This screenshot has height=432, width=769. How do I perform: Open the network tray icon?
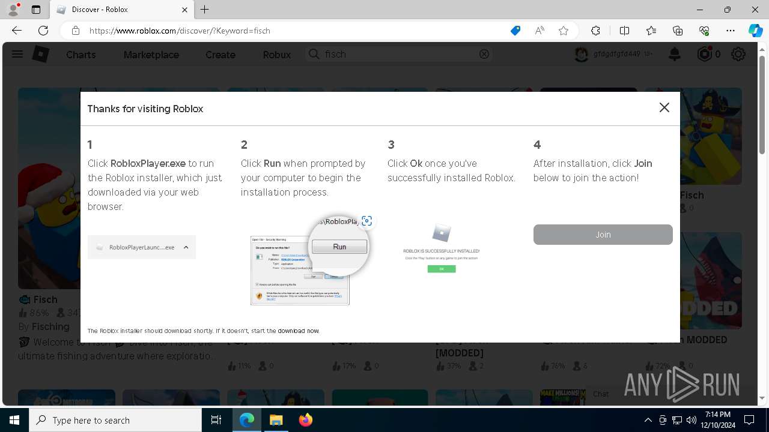676,420
